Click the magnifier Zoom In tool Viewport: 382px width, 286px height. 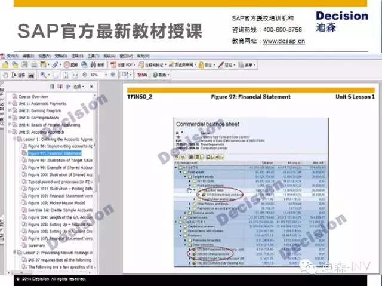44,75
